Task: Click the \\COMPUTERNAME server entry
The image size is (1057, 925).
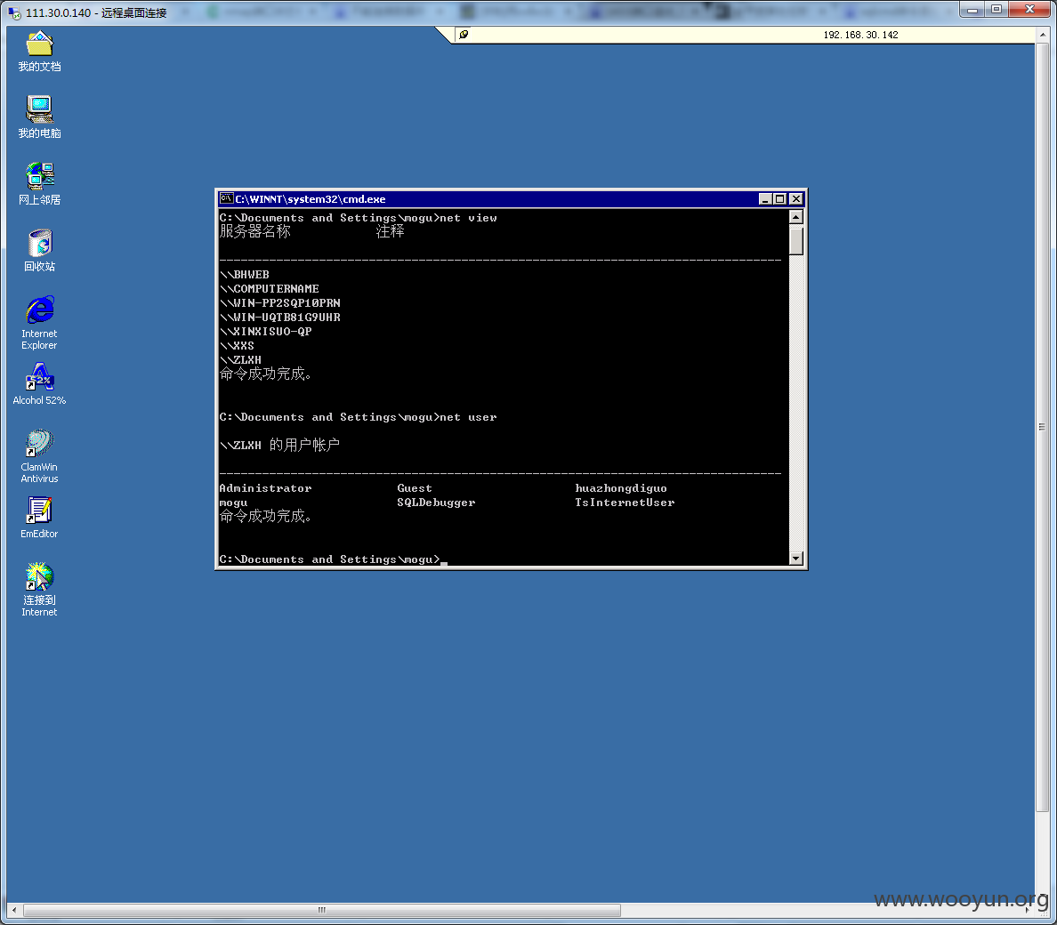Action: pos(270,289)
